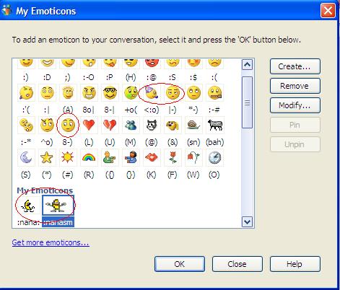Select the :nana: dancing banana custom emoticon
340x290 pixels.
click(29, 206)
